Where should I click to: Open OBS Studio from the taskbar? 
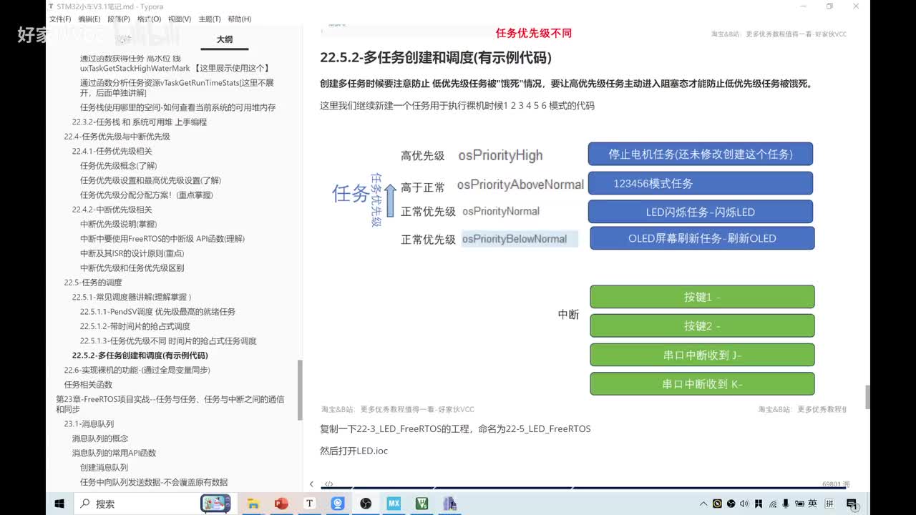(366, 504)
